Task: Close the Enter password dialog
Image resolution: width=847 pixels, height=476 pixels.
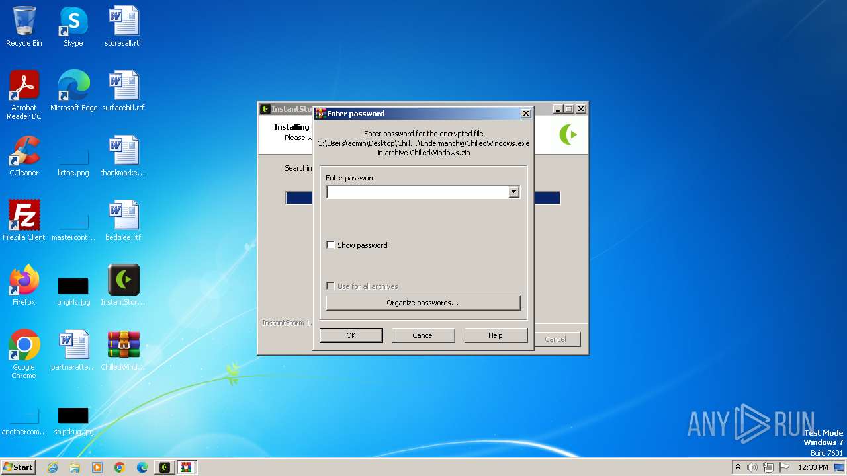Action: 526,114
